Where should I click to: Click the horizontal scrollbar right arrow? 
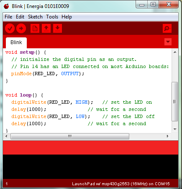pos(168,136)
